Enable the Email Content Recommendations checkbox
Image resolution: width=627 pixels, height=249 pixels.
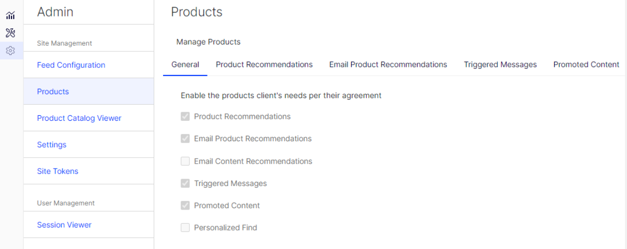pyautogui.click(x=185, y=161)
